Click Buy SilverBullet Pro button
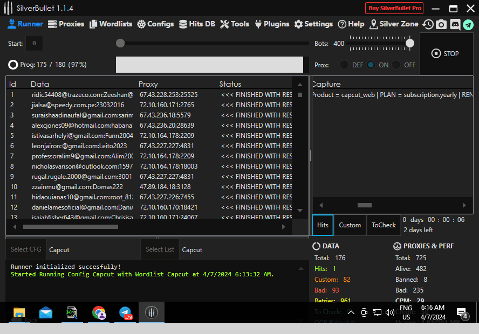Viewport: 479px width, 334px height. pos(394,8)
